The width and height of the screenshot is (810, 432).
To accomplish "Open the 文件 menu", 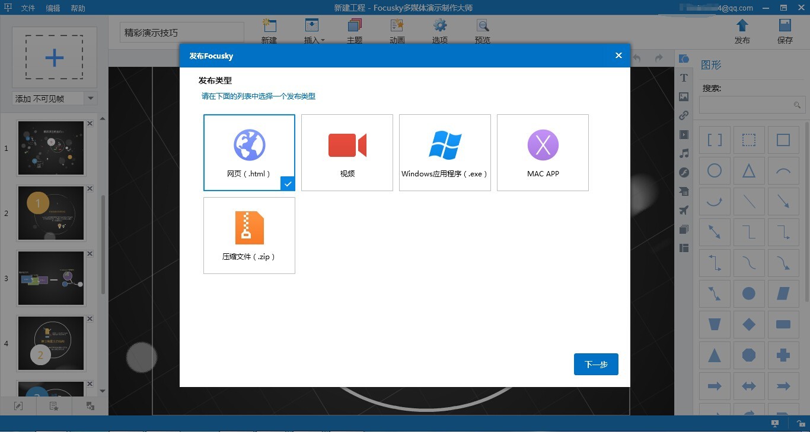I will (28, 8).
